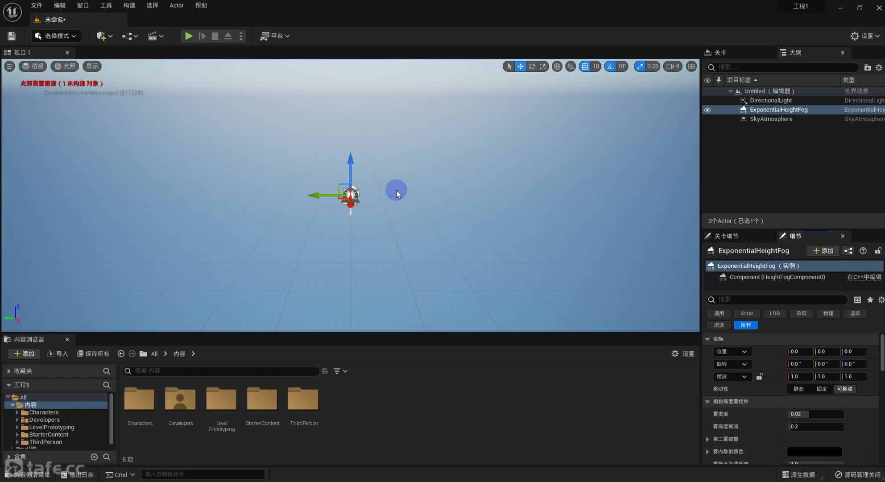Screen dimensions: 885x482
Task: Activate the rotate tool
Action: coord(532,66)
